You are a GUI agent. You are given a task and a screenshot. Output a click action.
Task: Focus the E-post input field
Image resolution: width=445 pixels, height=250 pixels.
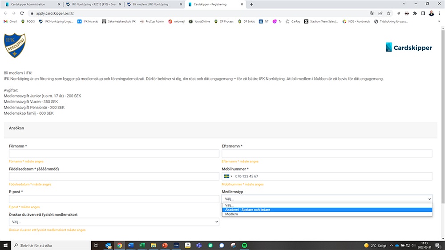pyautogui.click(x=114, y=199)
